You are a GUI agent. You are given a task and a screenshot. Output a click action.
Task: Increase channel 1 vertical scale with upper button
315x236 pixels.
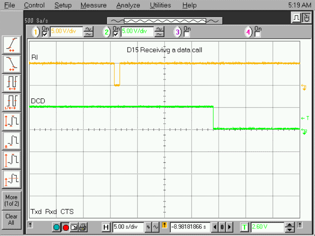[x=89, y=29]
